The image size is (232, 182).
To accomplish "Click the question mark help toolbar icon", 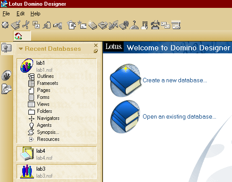I will click(x=134, y=25).
